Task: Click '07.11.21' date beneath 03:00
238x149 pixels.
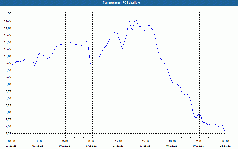Action: tap(38, 146)
